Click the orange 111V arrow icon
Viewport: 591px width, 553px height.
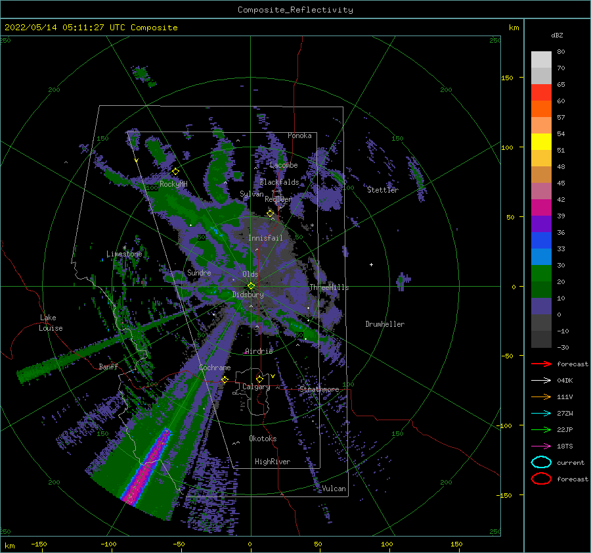tap(541, 397)
